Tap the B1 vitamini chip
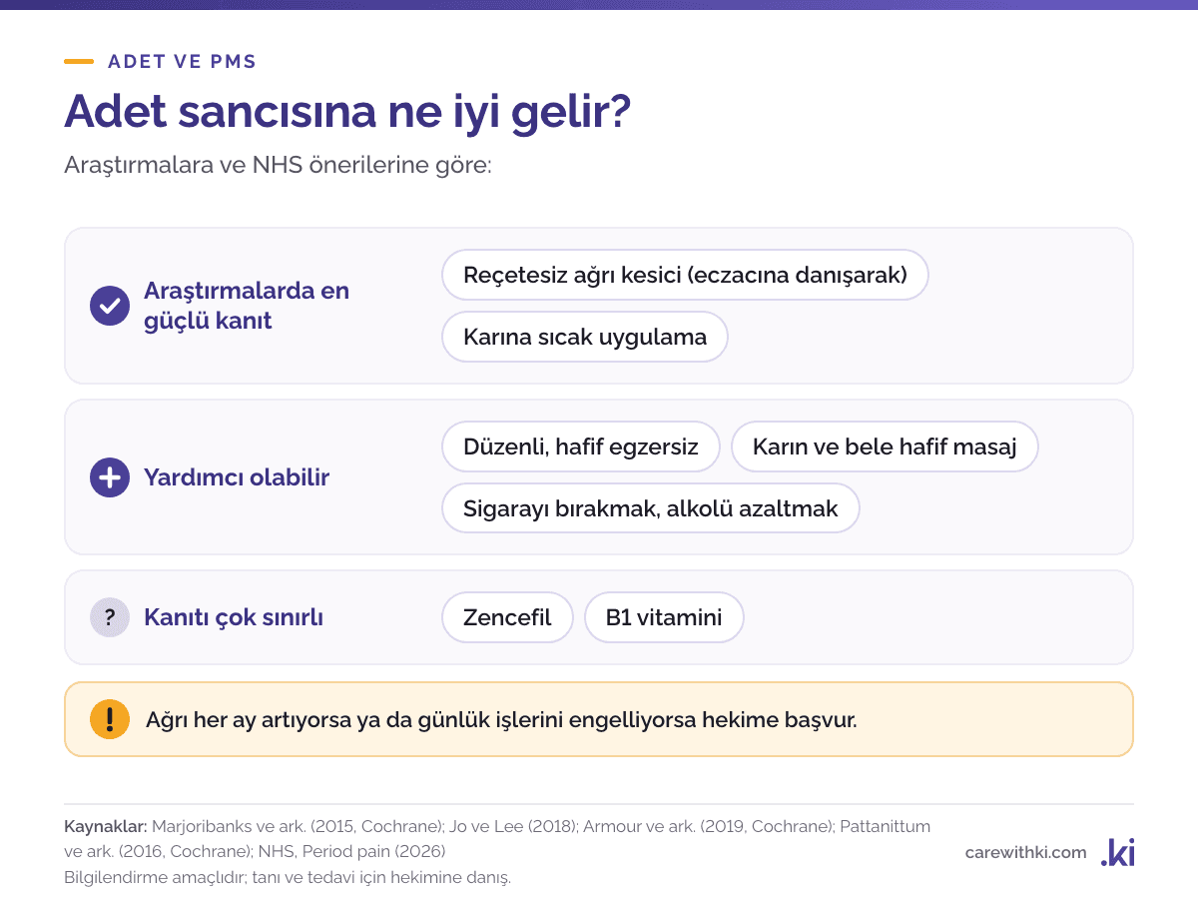 [664, 617]
